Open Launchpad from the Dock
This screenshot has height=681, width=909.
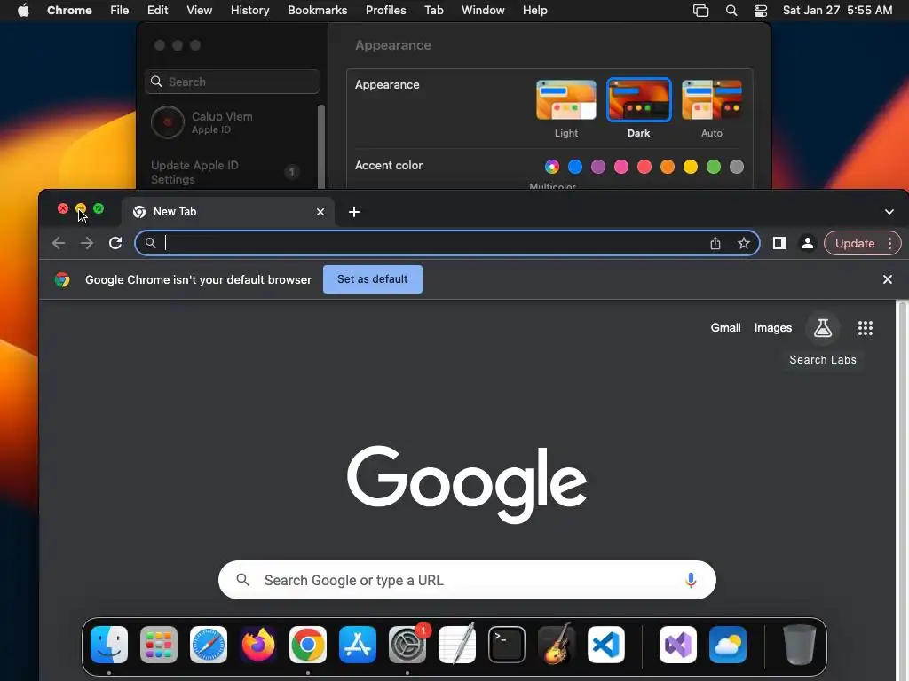coord(159,645)
